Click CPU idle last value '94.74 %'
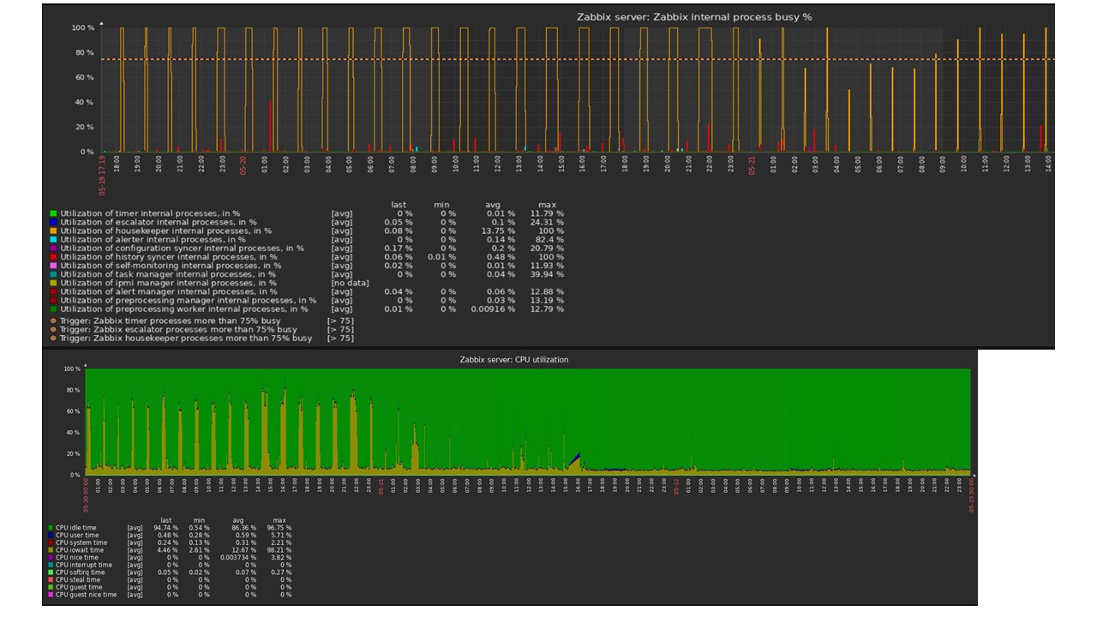 [x=165, y=528]
